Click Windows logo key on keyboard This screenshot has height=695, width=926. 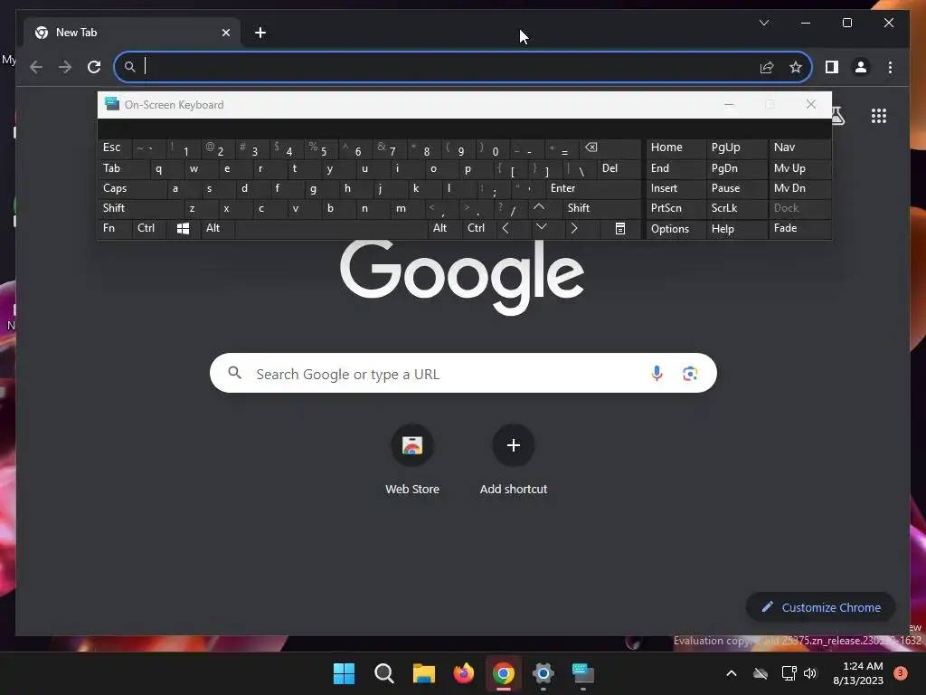183,228
